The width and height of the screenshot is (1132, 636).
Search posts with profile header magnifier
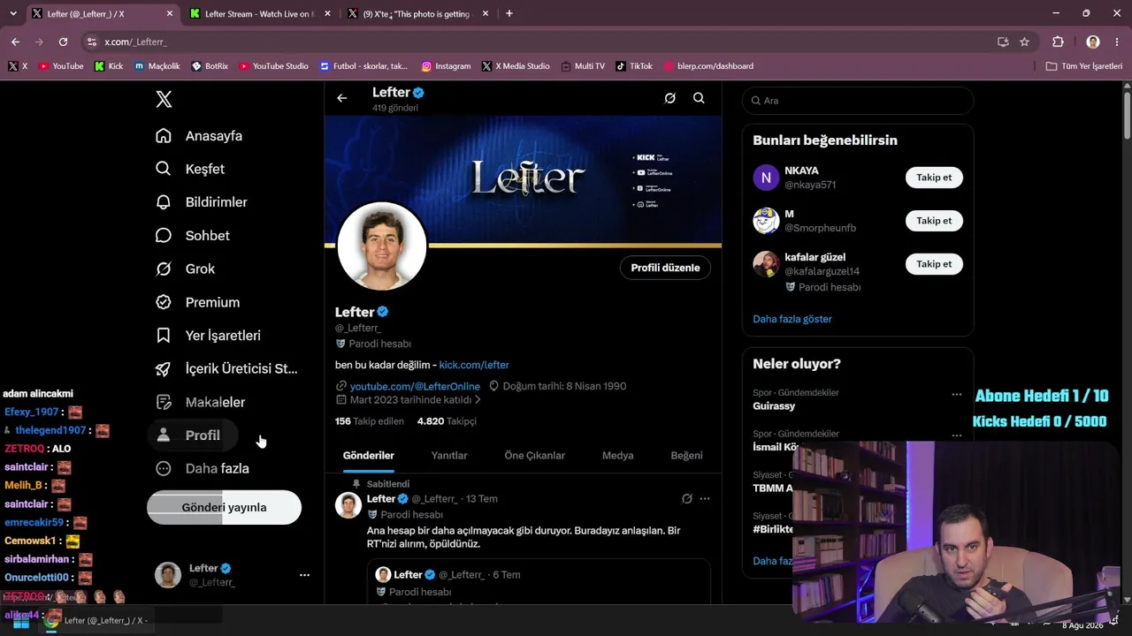[699, 98]
